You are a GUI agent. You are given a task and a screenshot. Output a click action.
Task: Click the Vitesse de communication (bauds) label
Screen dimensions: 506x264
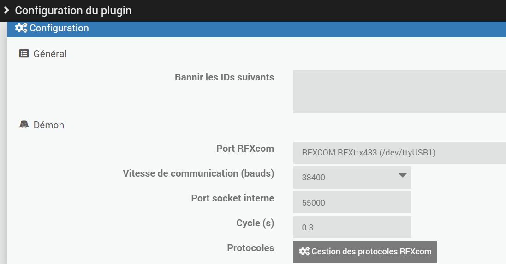(x=198, y=173)
